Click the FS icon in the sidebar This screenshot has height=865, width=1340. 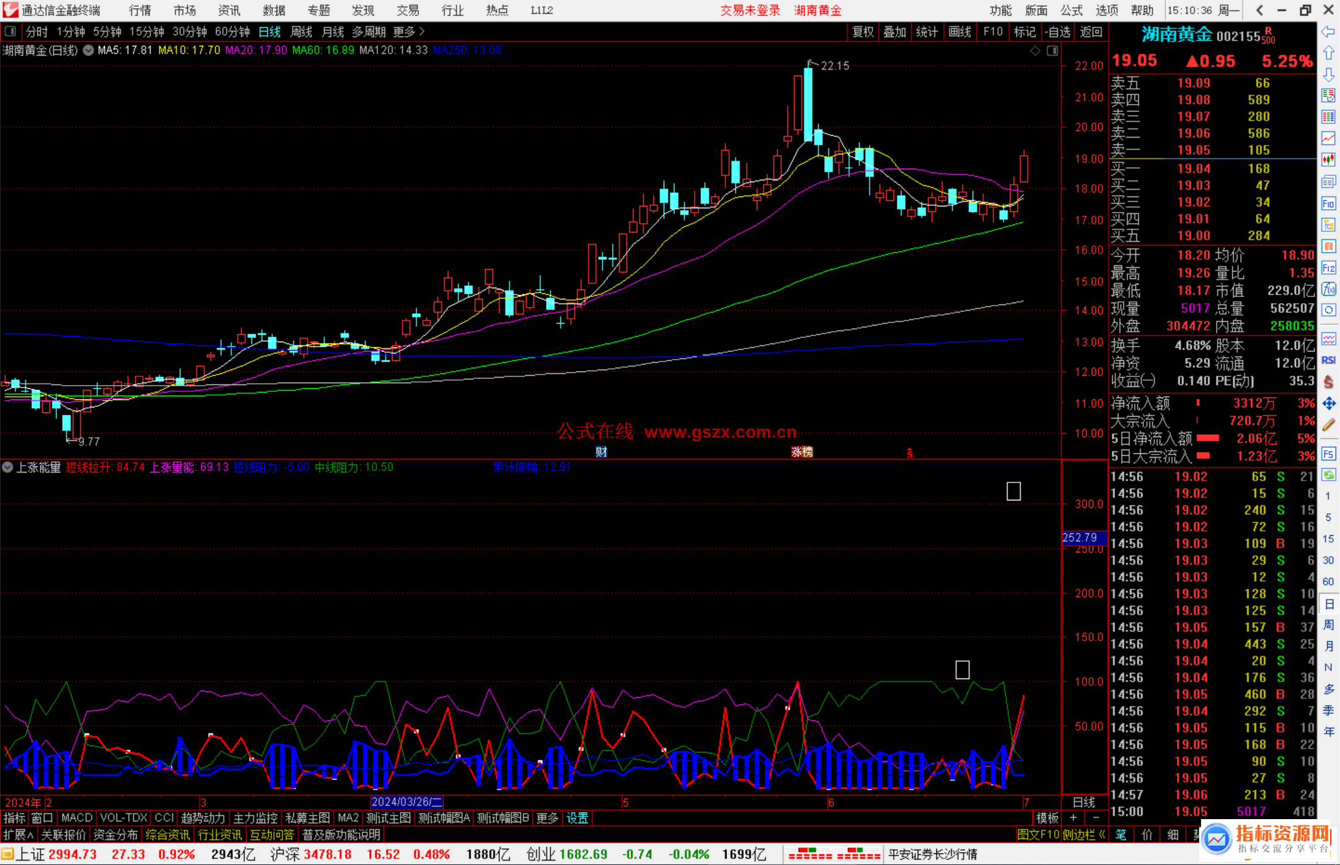click(1328, 454)
